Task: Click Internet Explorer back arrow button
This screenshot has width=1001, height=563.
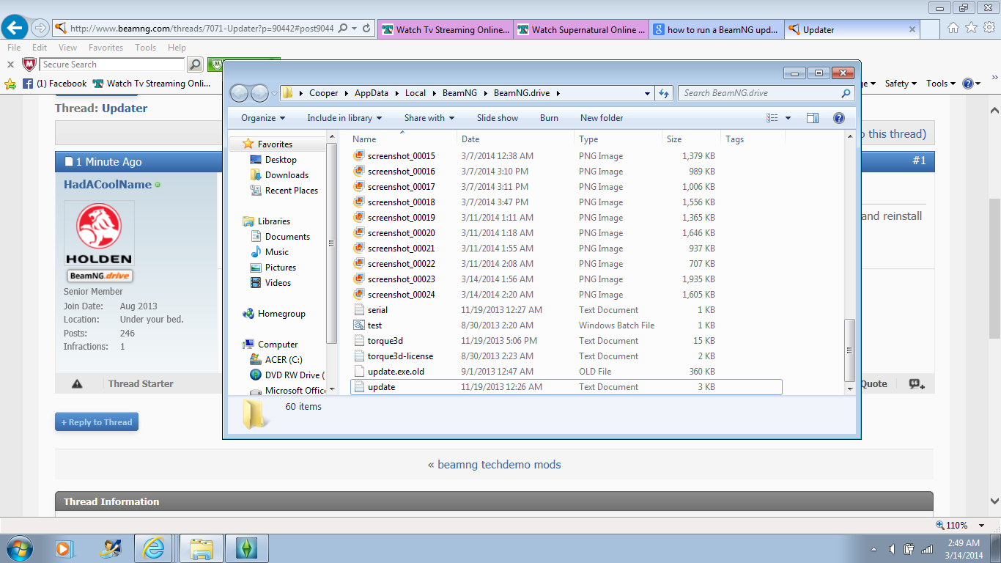Action: [15, 29]
